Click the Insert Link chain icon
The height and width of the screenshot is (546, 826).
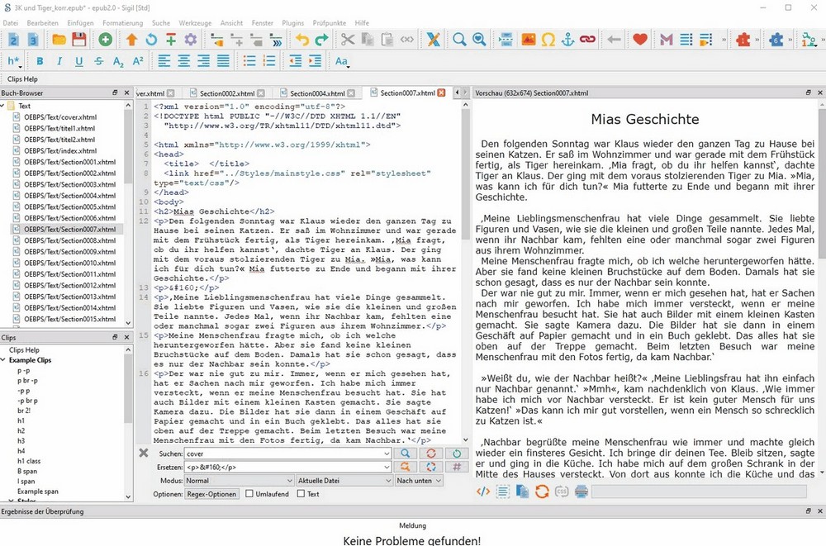[x=587, y=39]
